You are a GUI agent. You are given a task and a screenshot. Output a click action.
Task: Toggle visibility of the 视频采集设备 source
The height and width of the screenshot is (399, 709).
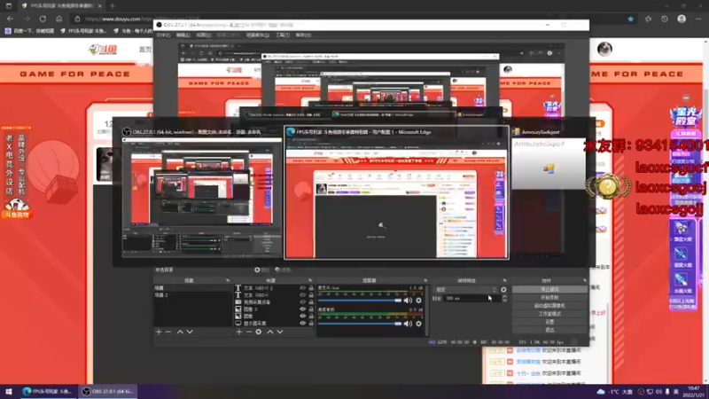(x=302, y=302)
